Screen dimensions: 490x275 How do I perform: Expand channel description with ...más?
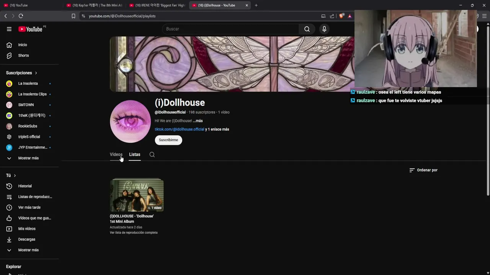coord(198,121)
